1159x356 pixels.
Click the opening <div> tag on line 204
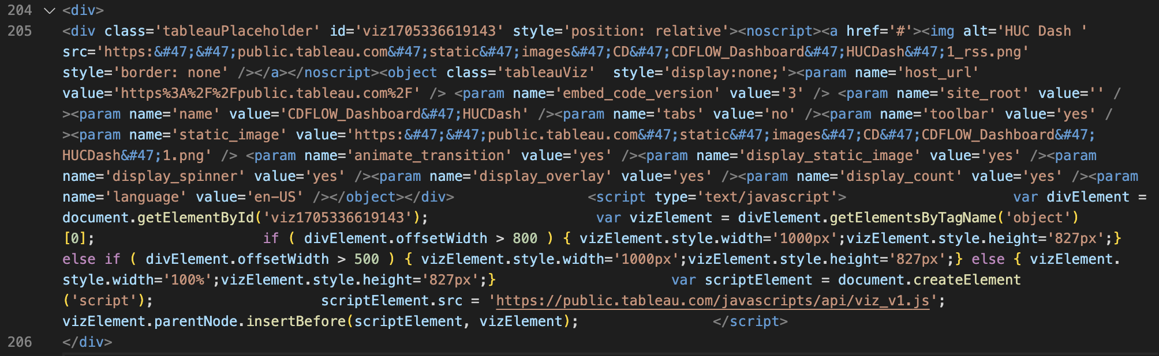84,10
